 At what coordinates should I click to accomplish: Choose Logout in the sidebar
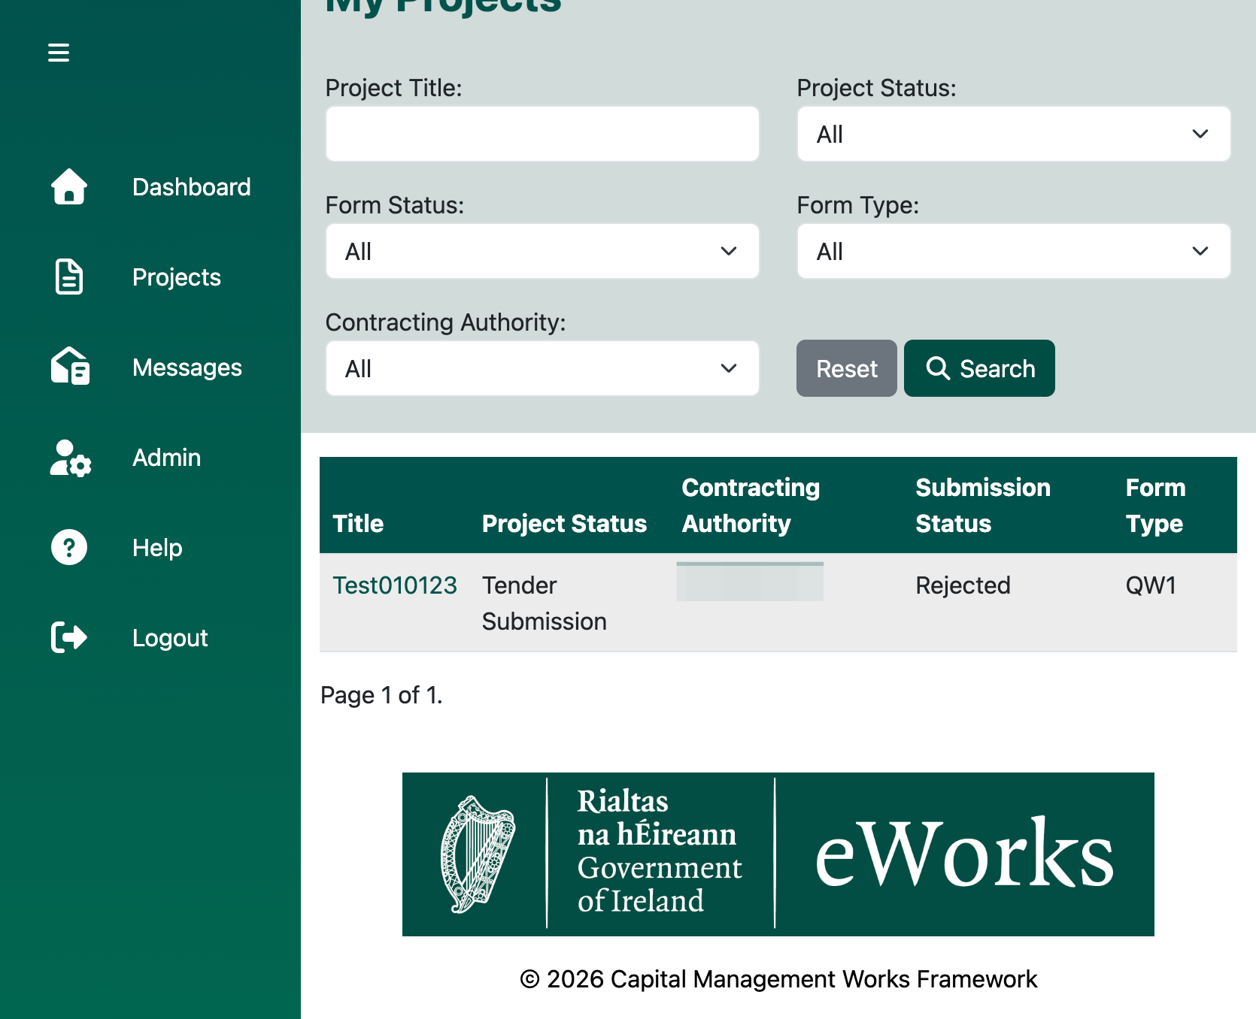coord(170,637)
